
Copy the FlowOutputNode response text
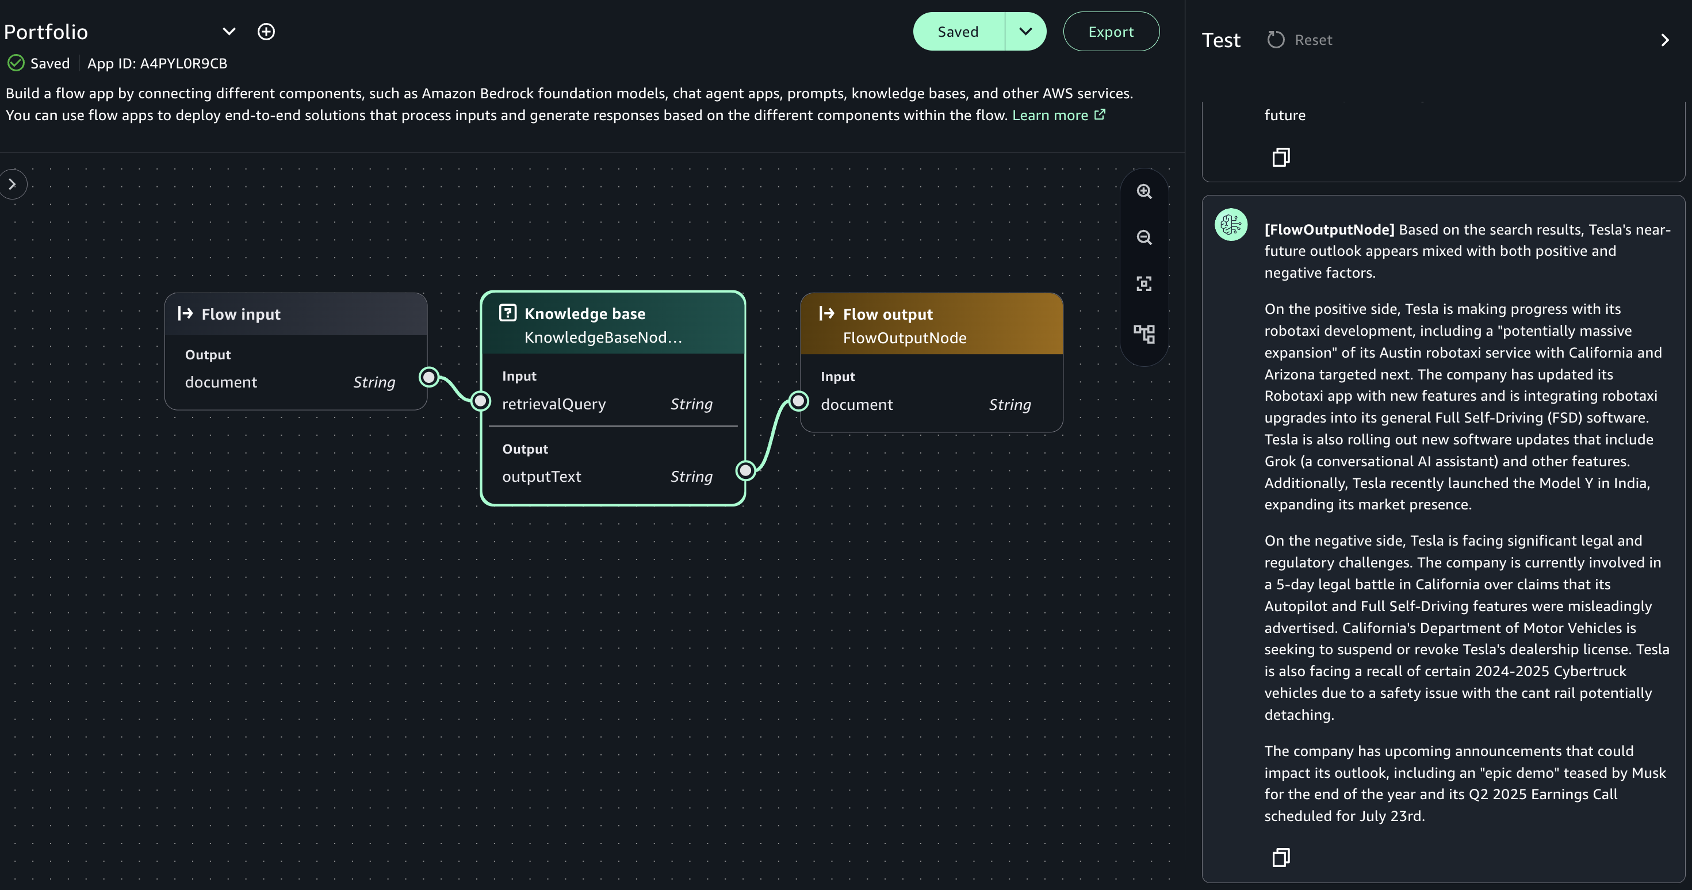pyautogui.click(x=1281, y=857)
